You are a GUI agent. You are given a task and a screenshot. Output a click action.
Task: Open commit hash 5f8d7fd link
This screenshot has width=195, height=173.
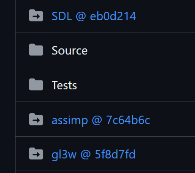(115, 154)
